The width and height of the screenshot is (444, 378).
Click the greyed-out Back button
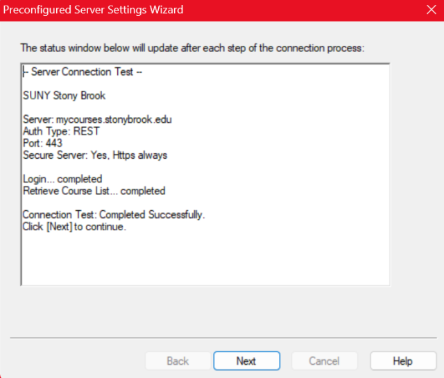pos(178,361)
